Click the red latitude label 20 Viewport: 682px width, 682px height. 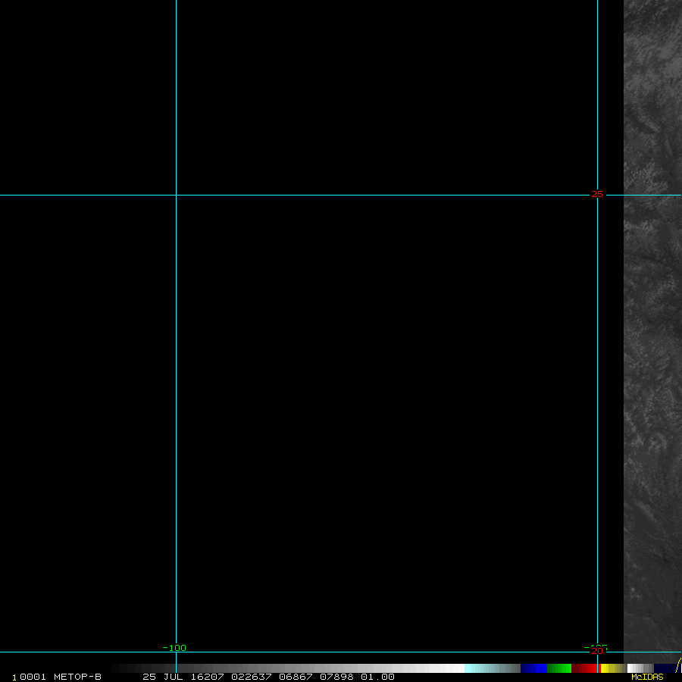pyautogui.click(x=597, y=651)
